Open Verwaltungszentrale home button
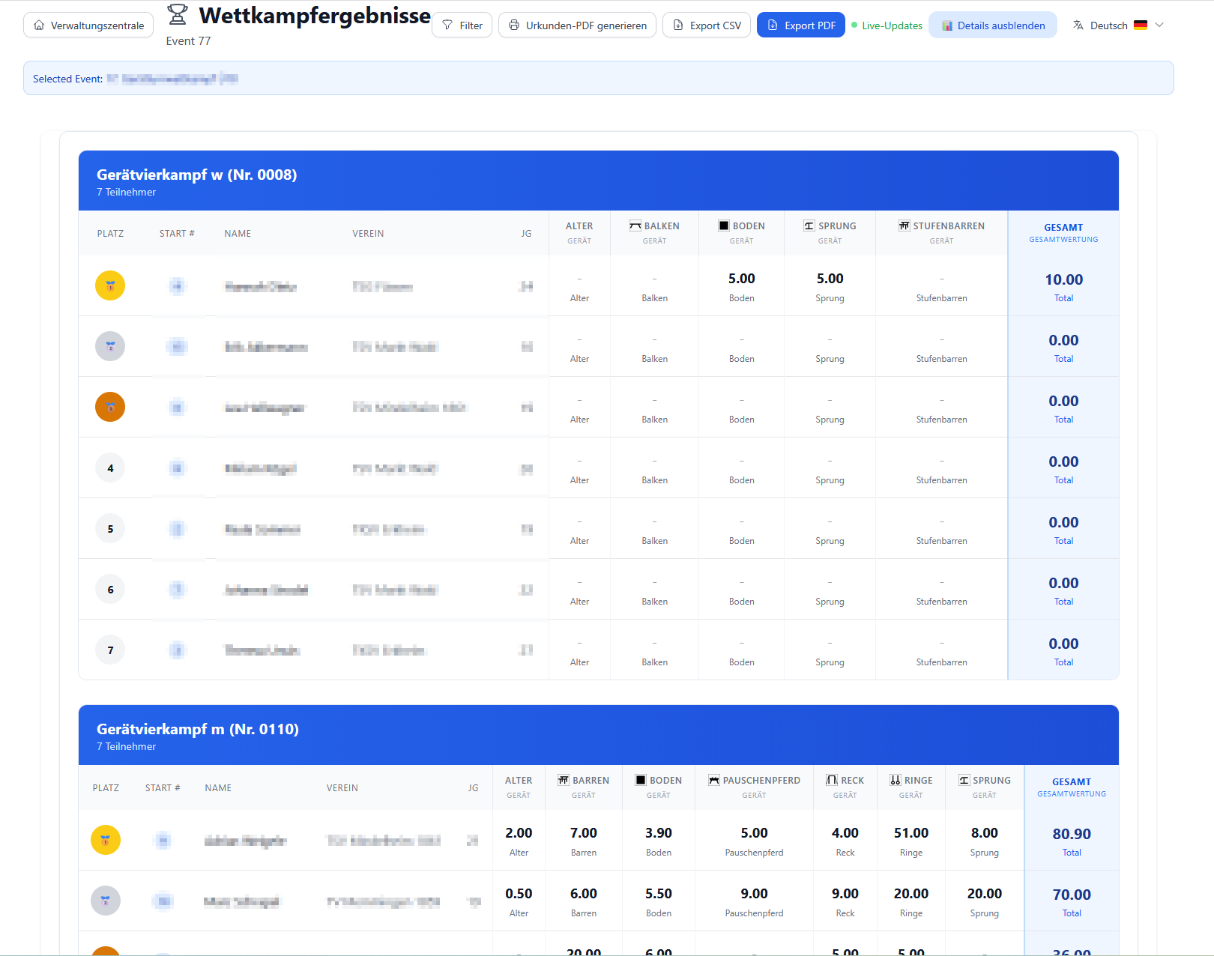Screen dimensions: 1214x956 pyautogui.click(x=88, y=25)
